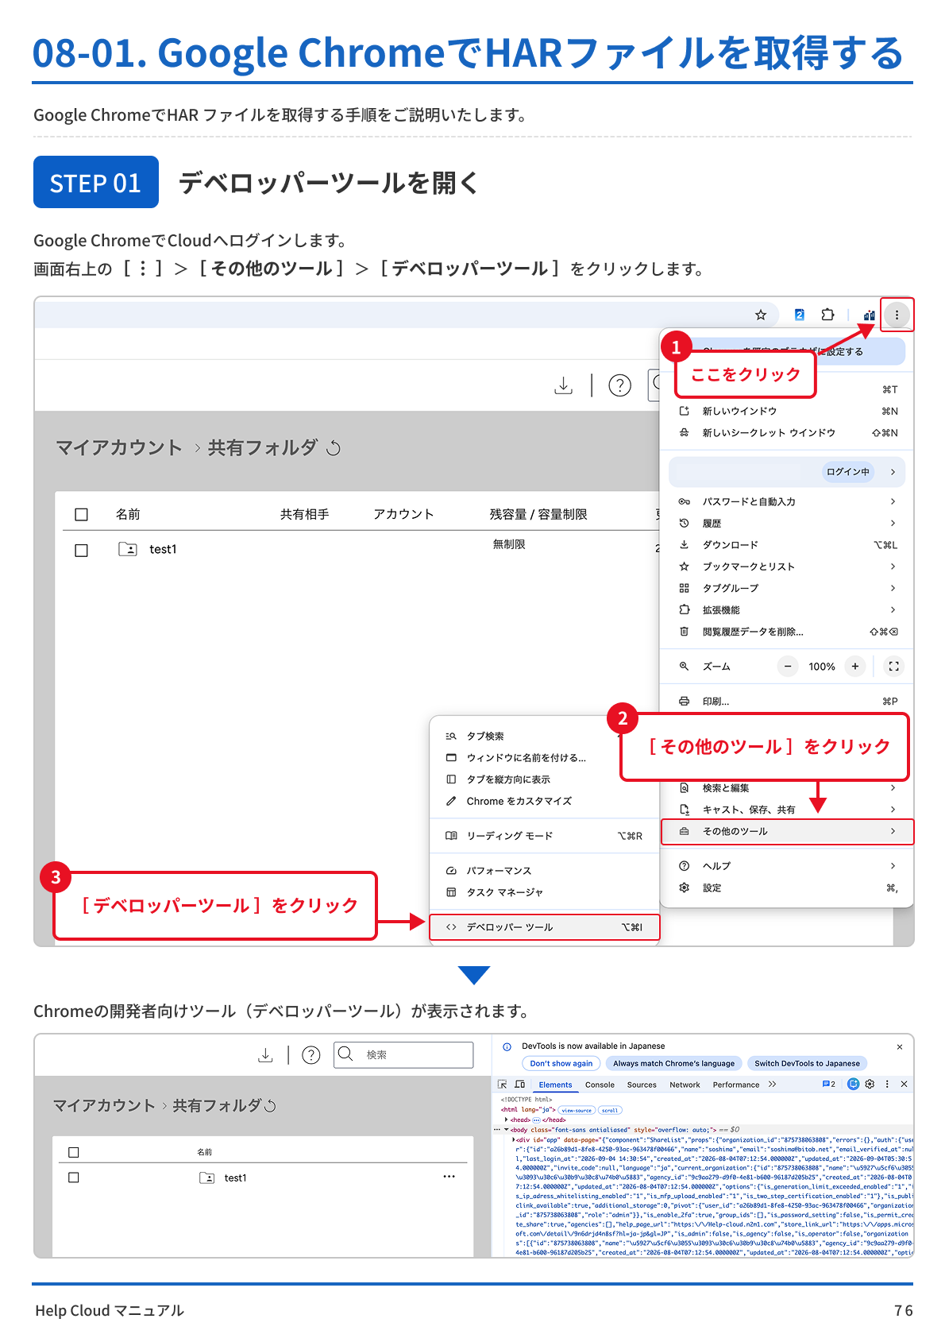The height and width of the screenshot is (1338, 945).
Task: Click the blue '2' document extension icon
Action: 799,315
